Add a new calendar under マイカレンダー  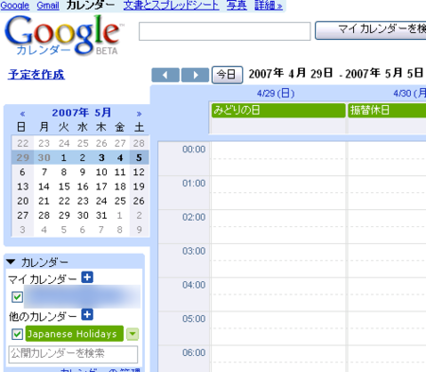pos(87,277)
